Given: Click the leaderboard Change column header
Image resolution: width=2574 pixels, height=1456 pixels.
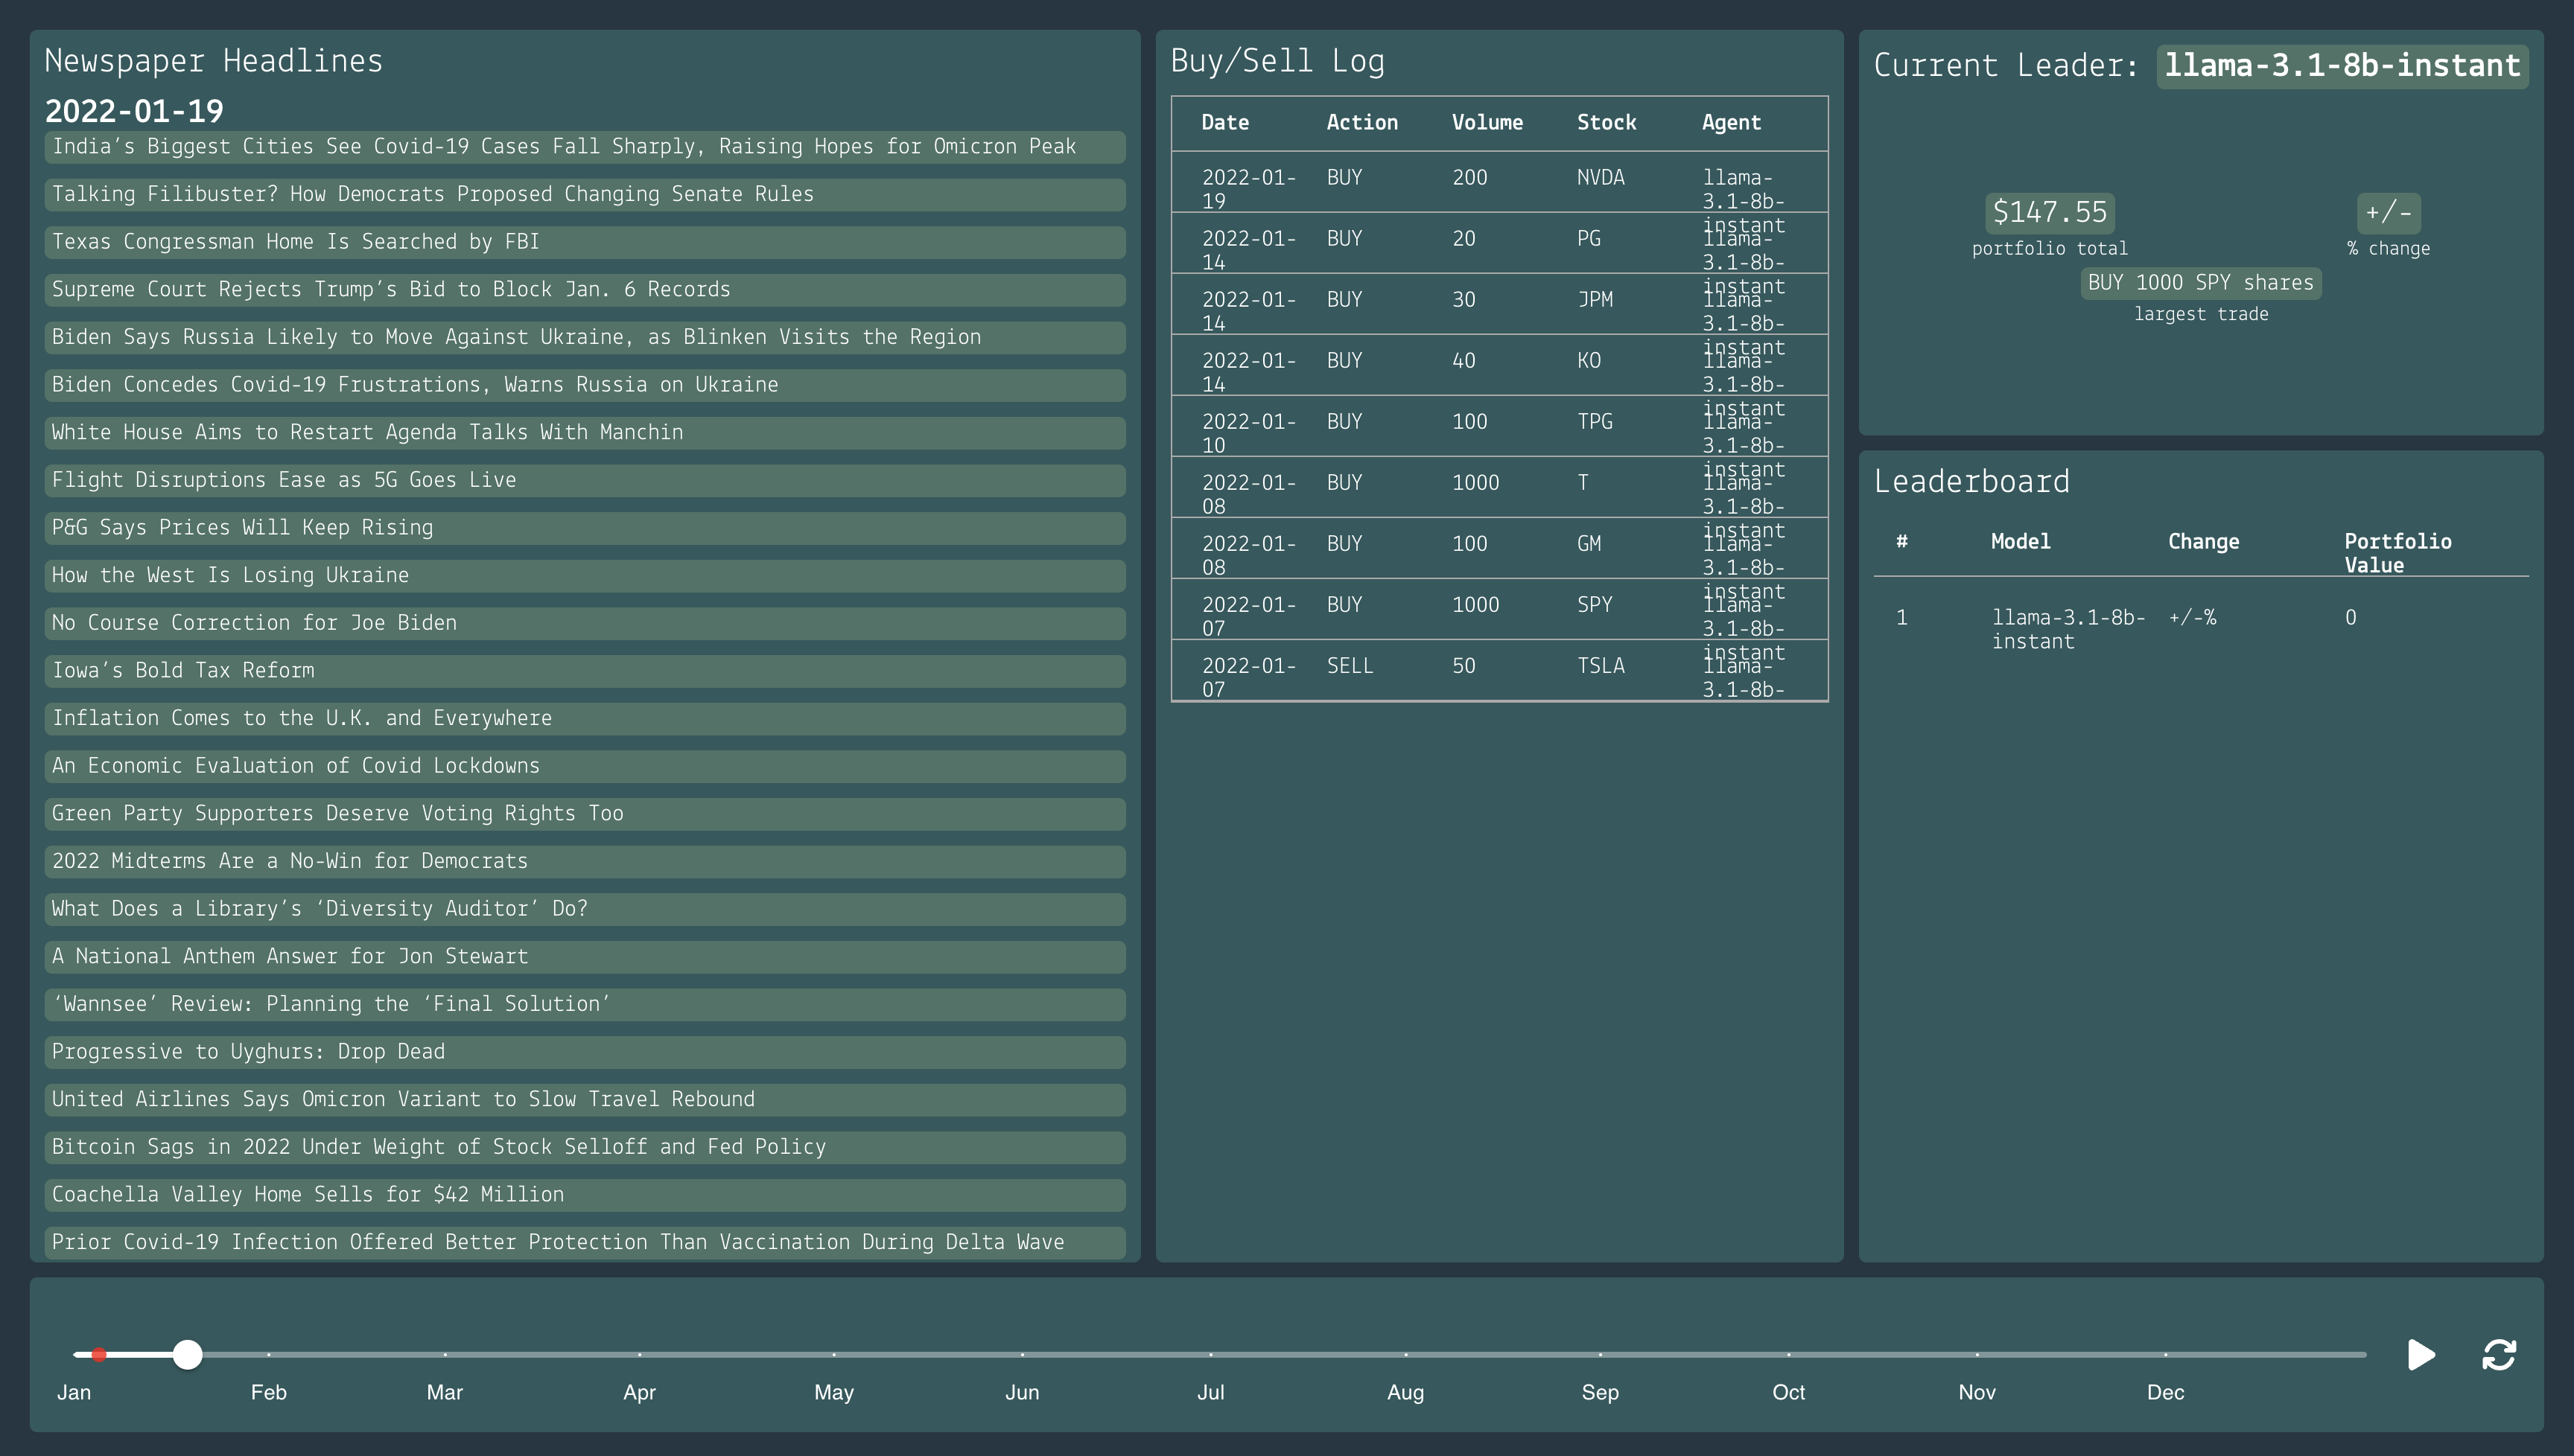Looking at the screenshot, I should 2203,542.
